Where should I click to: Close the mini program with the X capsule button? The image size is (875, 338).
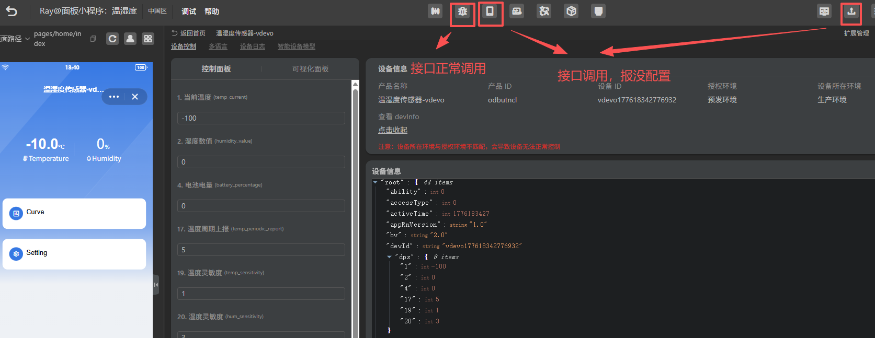[135, 97]
